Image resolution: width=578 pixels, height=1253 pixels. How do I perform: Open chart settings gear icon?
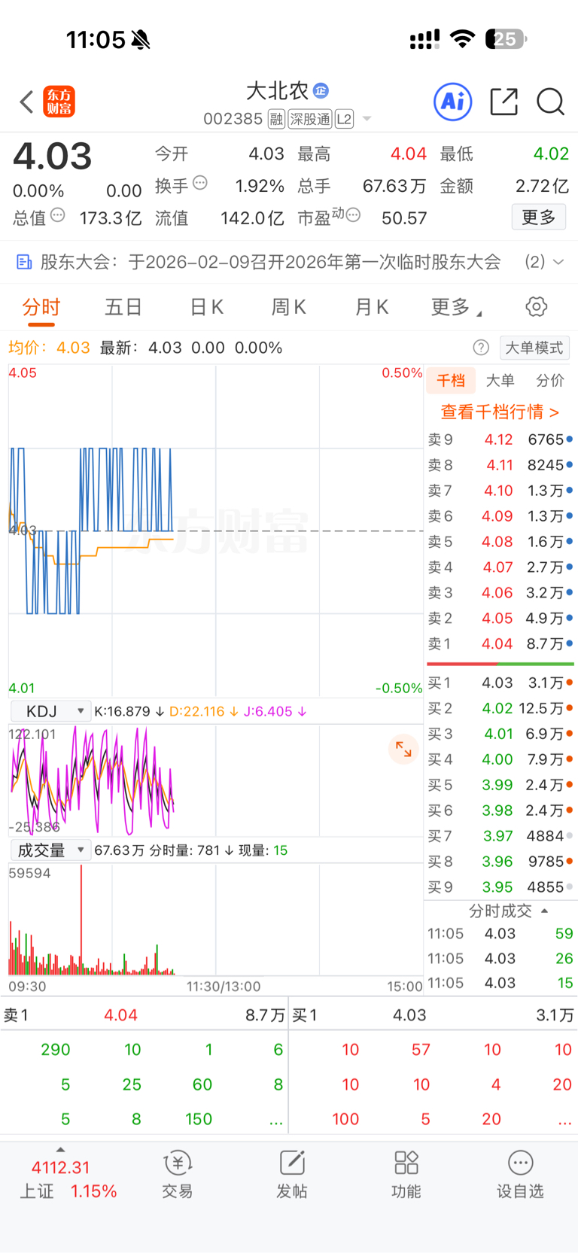tap(537, 306)
